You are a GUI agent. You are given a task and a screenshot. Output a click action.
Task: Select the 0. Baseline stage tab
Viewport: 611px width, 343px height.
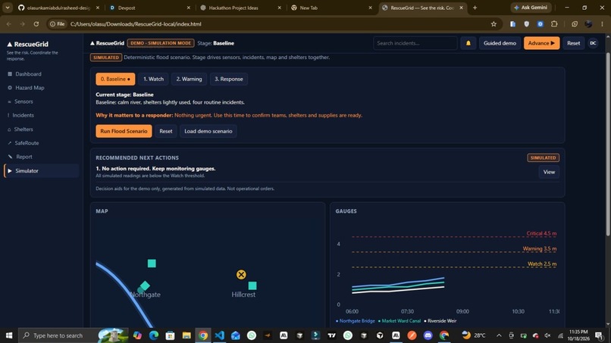click(115, 79)
